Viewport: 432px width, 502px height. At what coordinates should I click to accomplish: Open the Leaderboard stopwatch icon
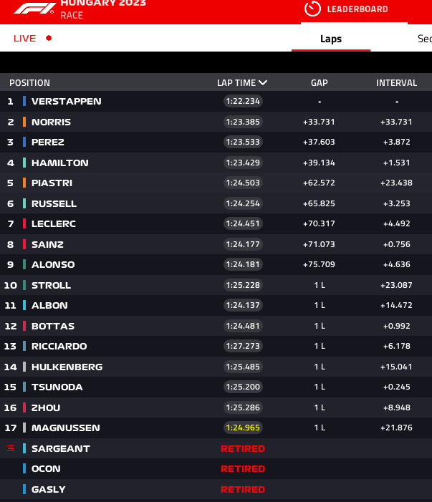(x=312, y=9)
